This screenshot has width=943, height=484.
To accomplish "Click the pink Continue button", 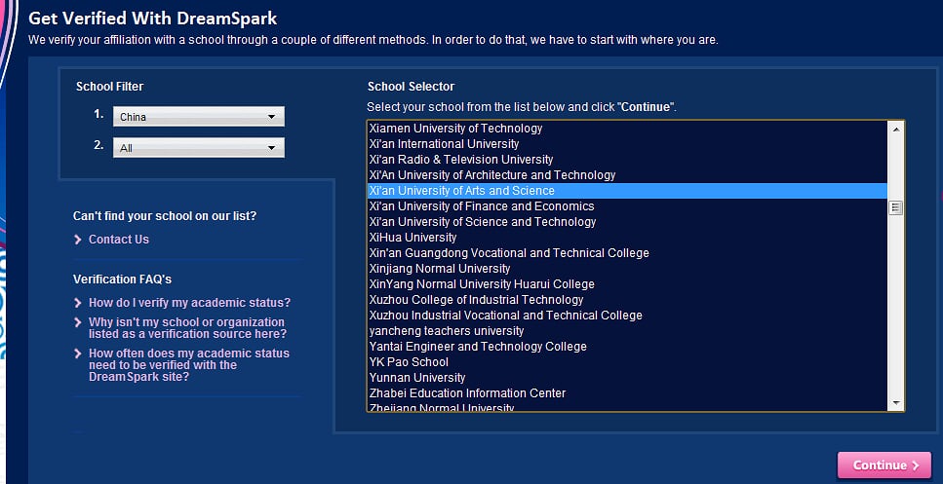I will [884, 465].
